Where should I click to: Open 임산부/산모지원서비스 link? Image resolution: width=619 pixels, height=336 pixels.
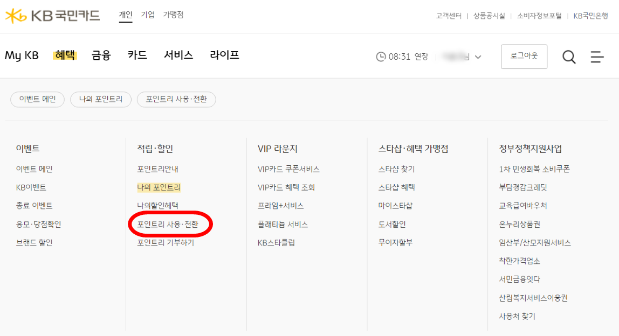535,242
